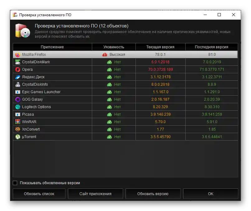Click latest version '7.0.0.2019'
The width and height of the screenshot is (251, 211).
click(212, 62)
